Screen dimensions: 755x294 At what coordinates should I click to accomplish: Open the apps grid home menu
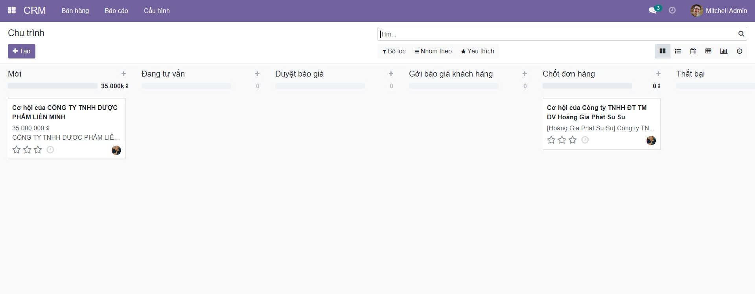pos(12,11)
